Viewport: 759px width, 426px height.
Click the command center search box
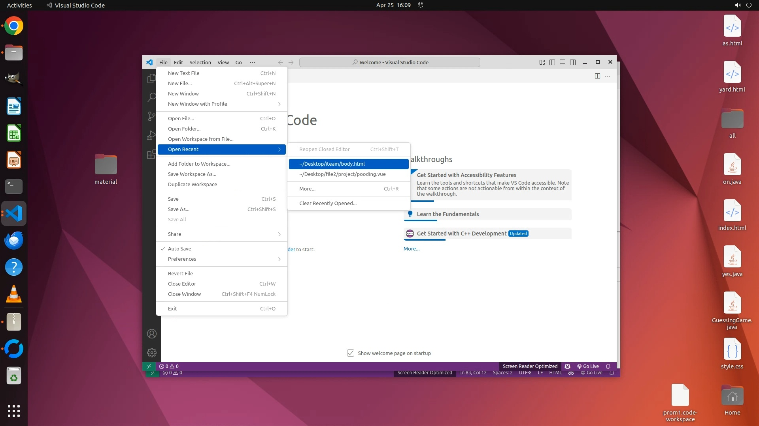[390, 62]
